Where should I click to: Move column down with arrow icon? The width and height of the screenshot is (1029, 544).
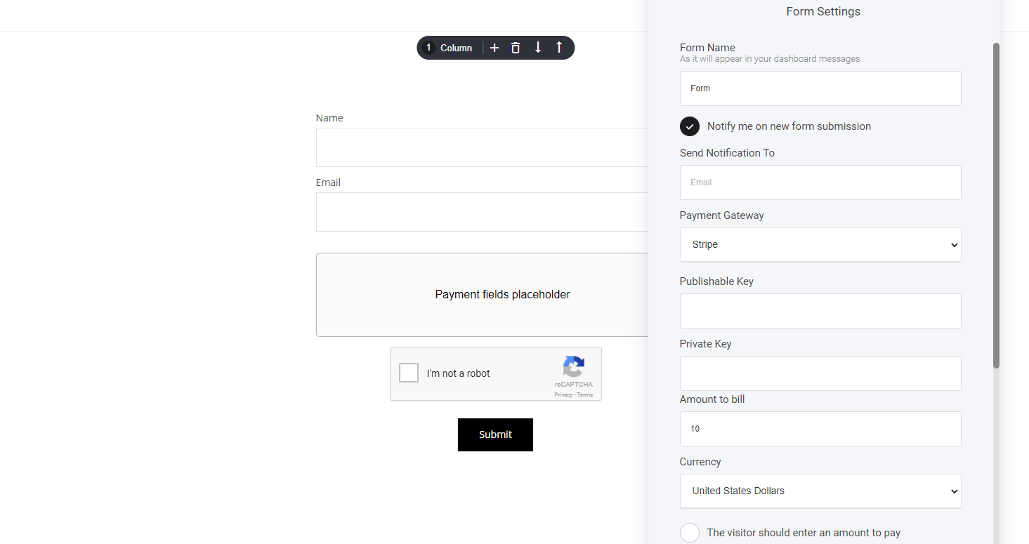click(538, 48)
